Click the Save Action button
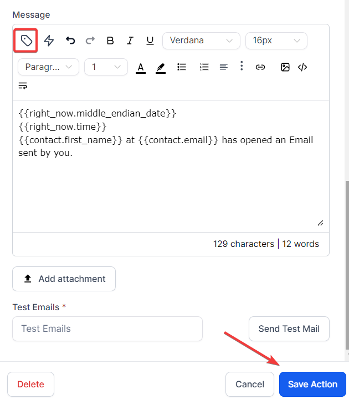Image resolution: width=349 pixels, height=399 pixels. coord(312,384)
